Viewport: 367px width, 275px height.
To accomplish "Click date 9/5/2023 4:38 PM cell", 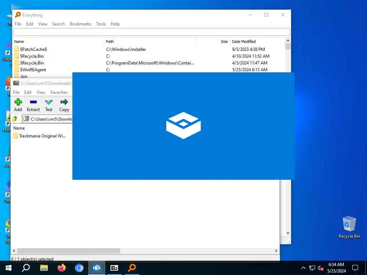I will 248,49.
